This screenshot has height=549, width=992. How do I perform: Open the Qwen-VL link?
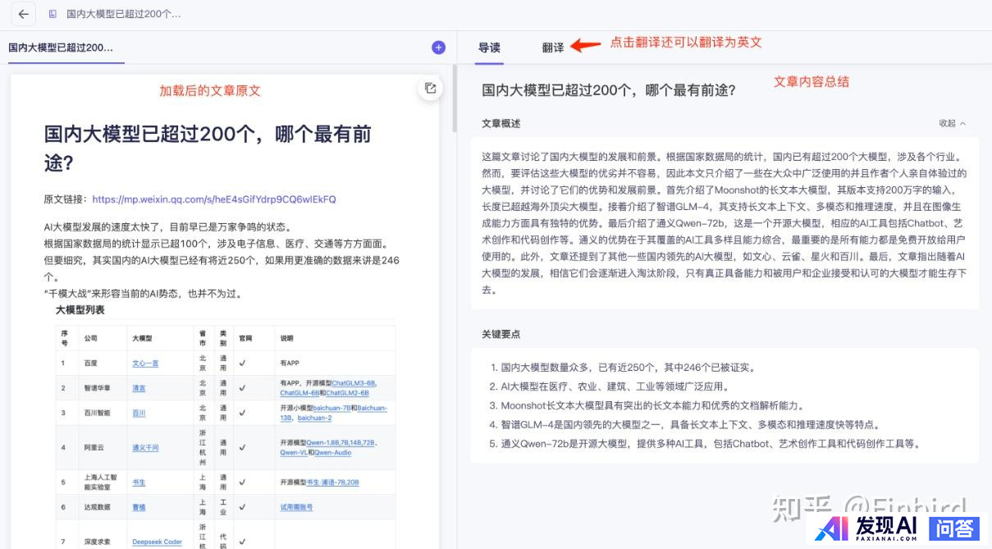[294, 452]
